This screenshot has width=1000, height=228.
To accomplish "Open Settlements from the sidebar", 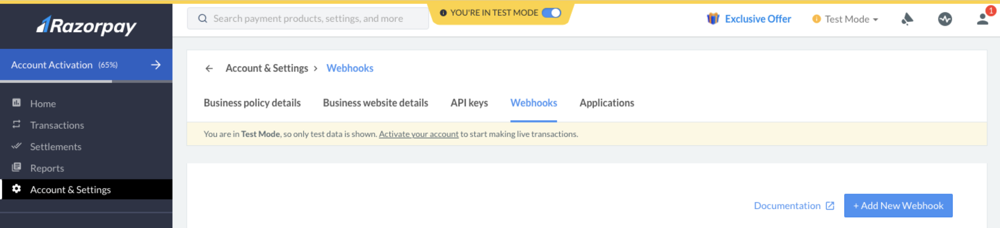I will coord(55,146).
